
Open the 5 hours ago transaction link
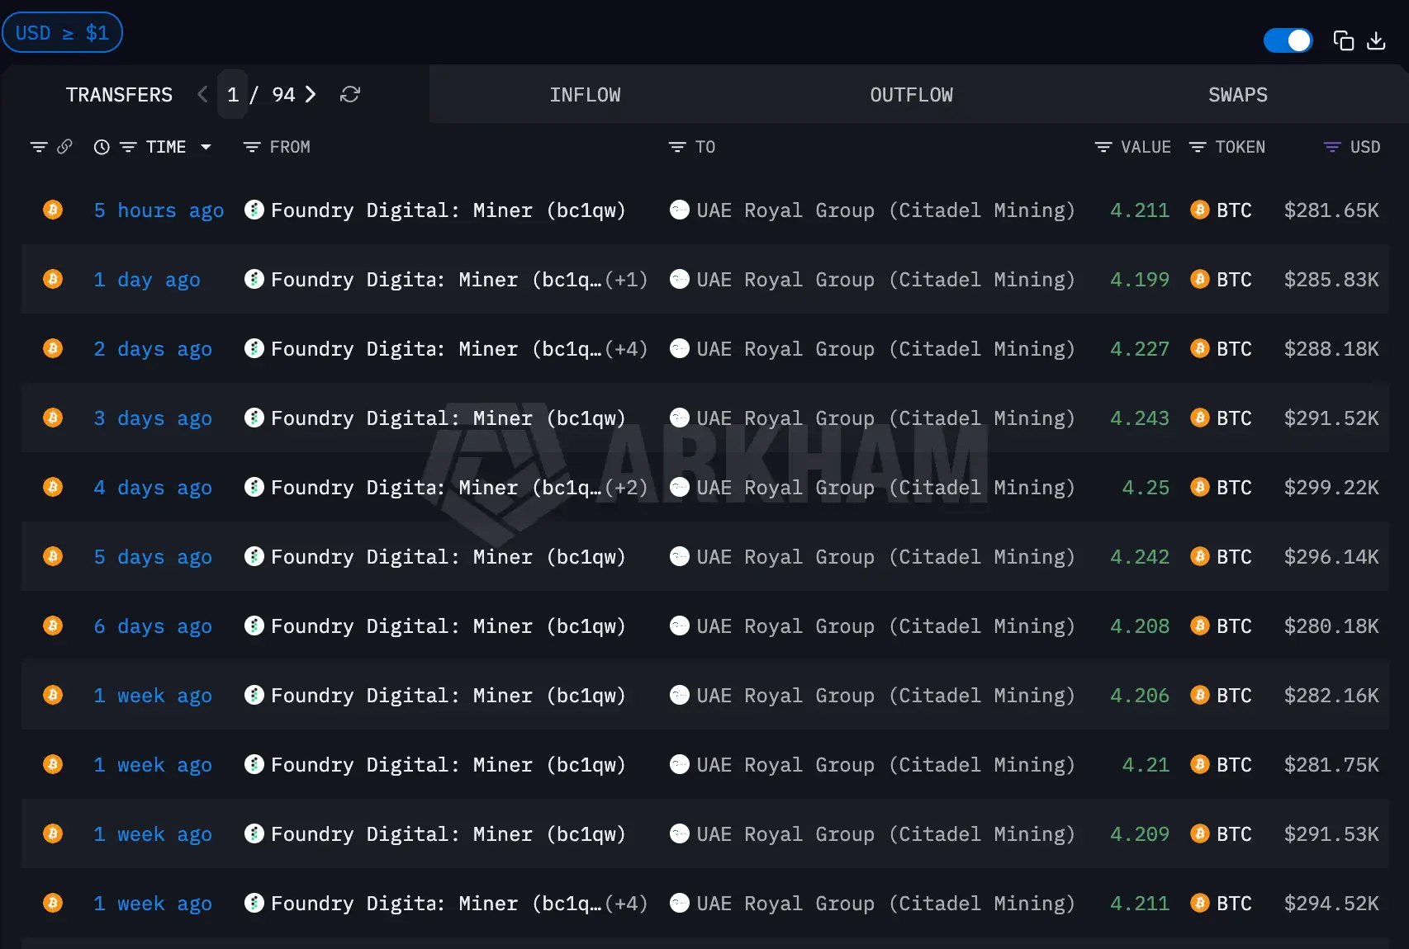coord(159,210)
